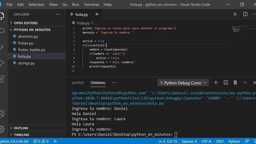Click Python 3.8.3 64-bit interpreter selector
This screenshot has height=144, width=256.
14,141
